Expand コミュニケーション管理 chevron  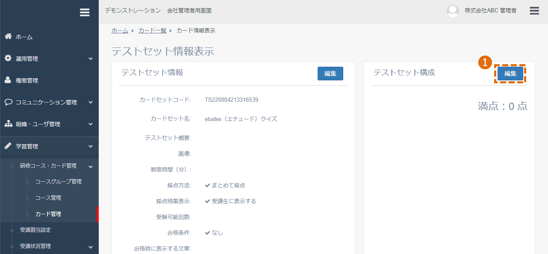tap(91, 102)
